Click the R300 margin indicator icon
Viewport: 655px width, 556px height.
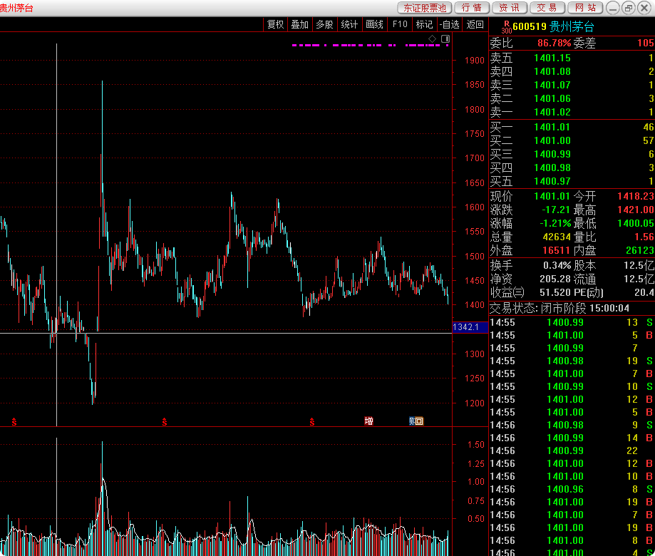[506, 27]
